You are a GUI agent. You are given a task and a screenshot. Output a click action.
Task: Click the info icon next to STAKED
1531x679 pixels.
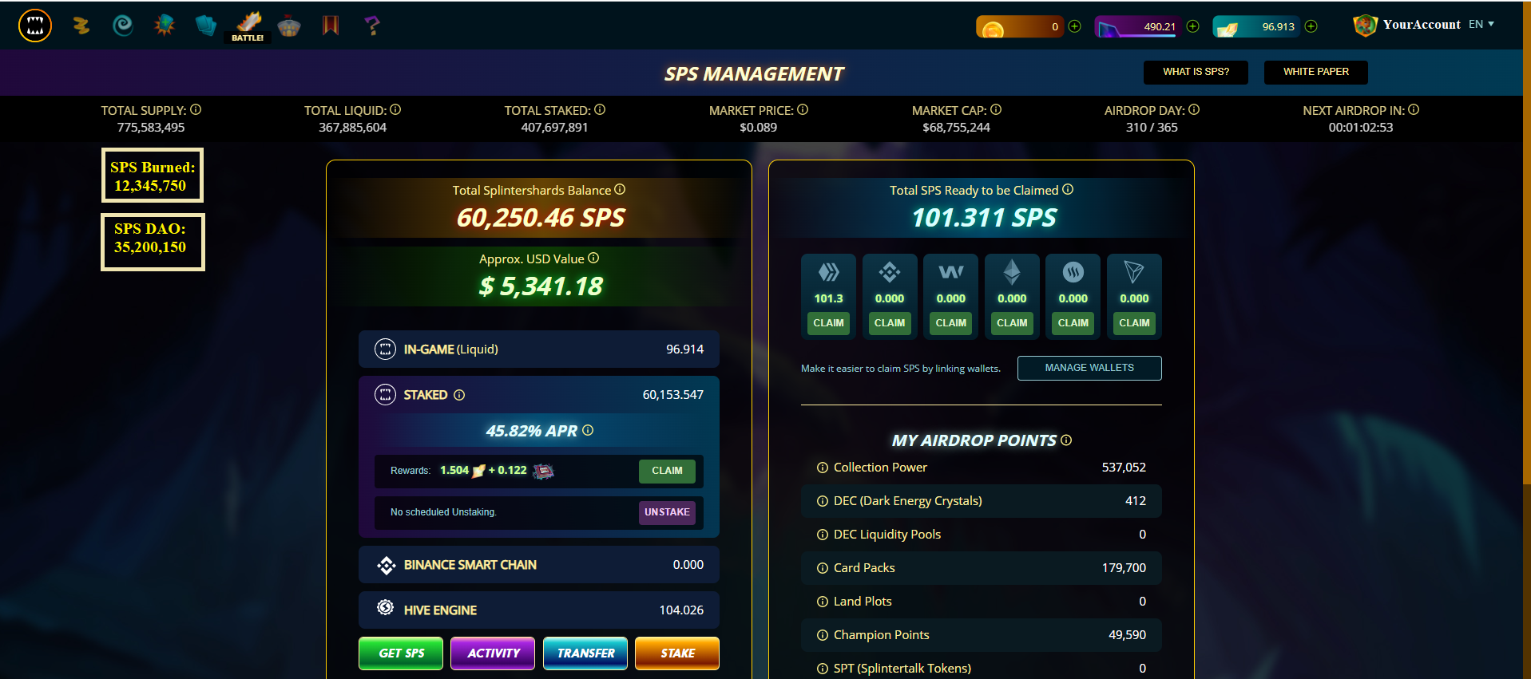(x=459, y=395)
